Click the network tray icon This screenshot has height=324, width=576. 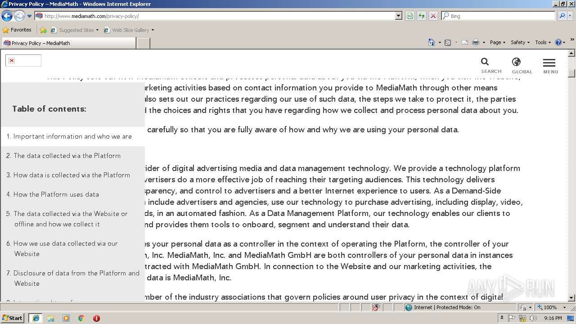coord(522,318)
